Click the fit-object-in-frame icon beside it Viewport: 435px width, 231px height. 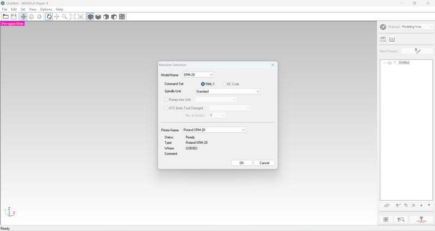pos(80,17)
